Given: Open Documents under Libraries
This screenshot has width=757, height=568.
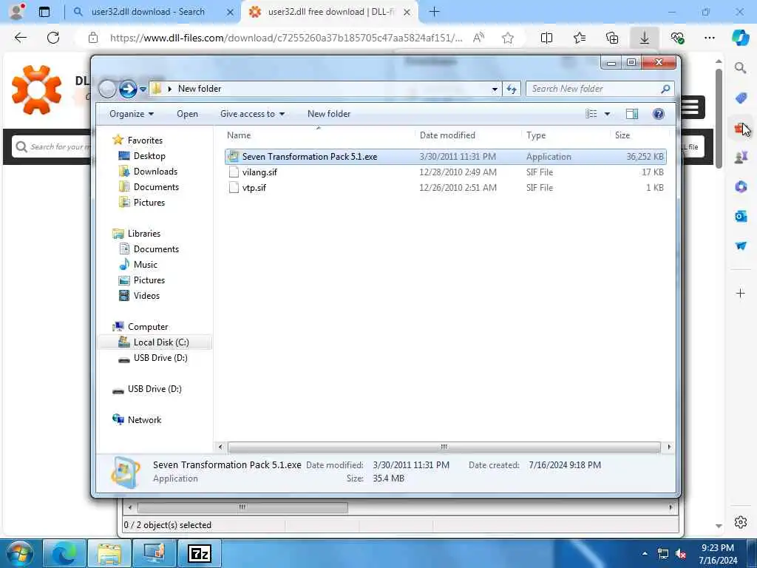Looking at the screenshot, I should pyautogui.click(x=156, y=249).
